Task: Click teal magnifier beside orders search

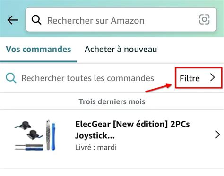Action: tap(11, 78)
